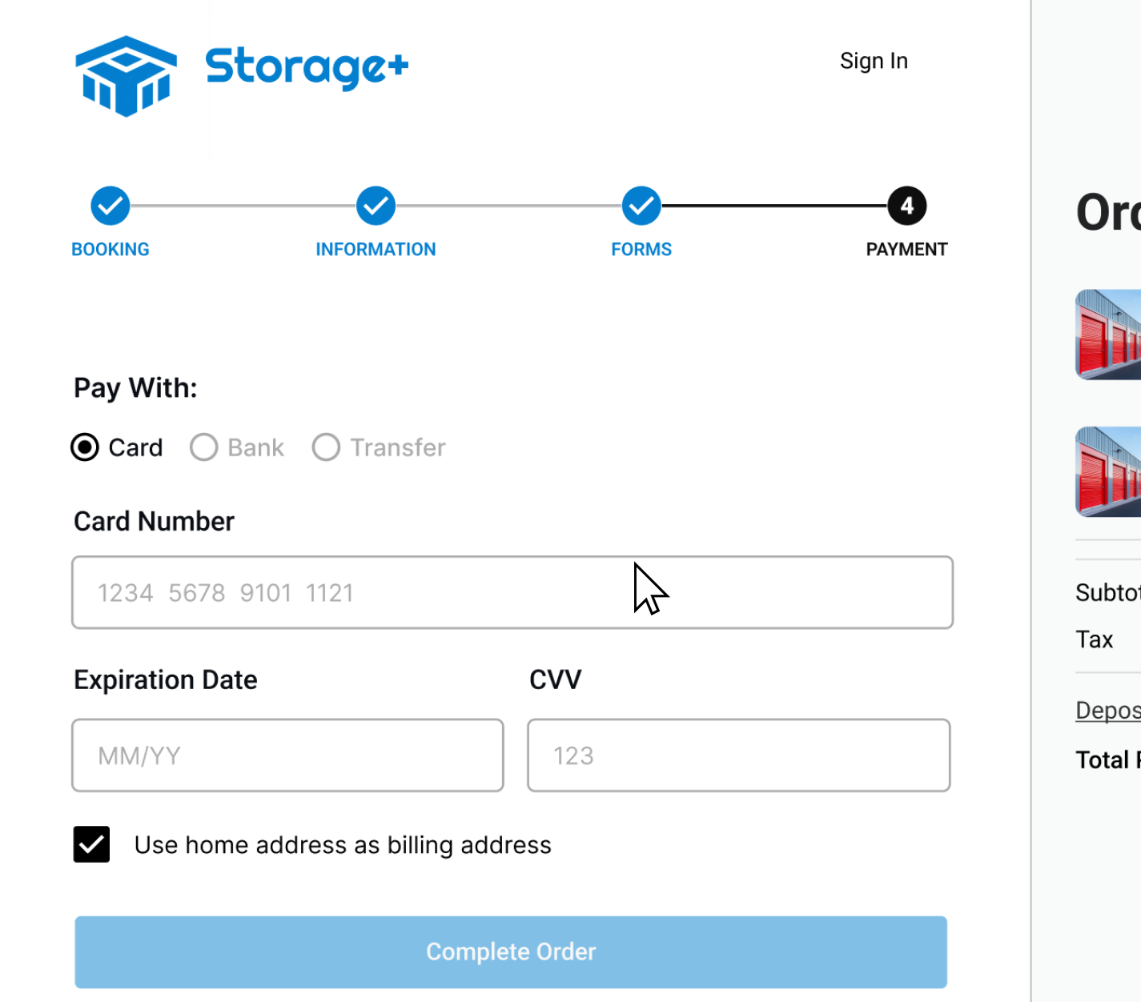The image size is (1141, 1002).
Task: Open the Sign In link
Action: click(874, 60)
